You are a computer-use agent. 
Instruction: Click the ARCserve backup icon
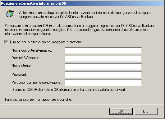pos(10,14)
